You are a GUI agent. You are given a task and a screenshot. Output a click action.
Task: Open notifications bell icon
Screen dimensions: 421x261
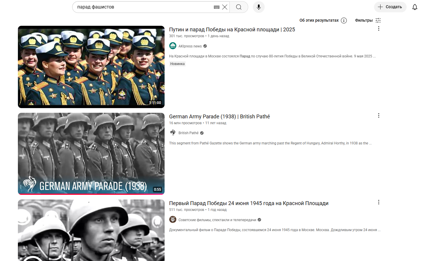(415, 7)
